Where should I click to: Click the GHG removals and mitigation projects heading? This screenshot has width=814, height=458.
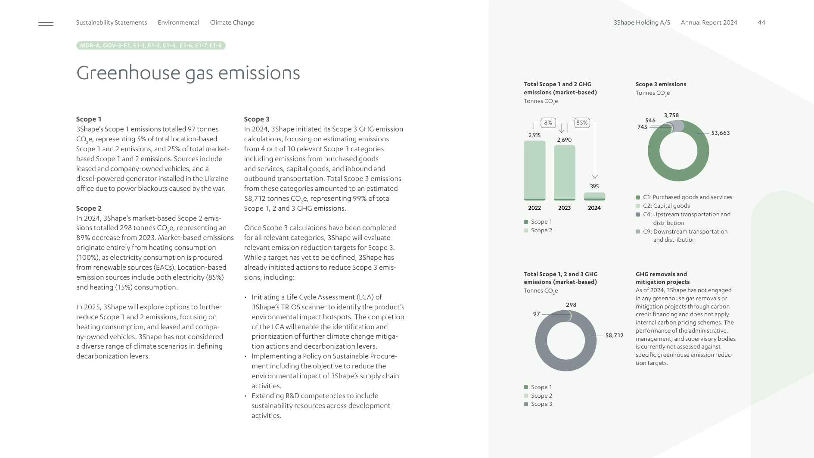tap(662, 278)
